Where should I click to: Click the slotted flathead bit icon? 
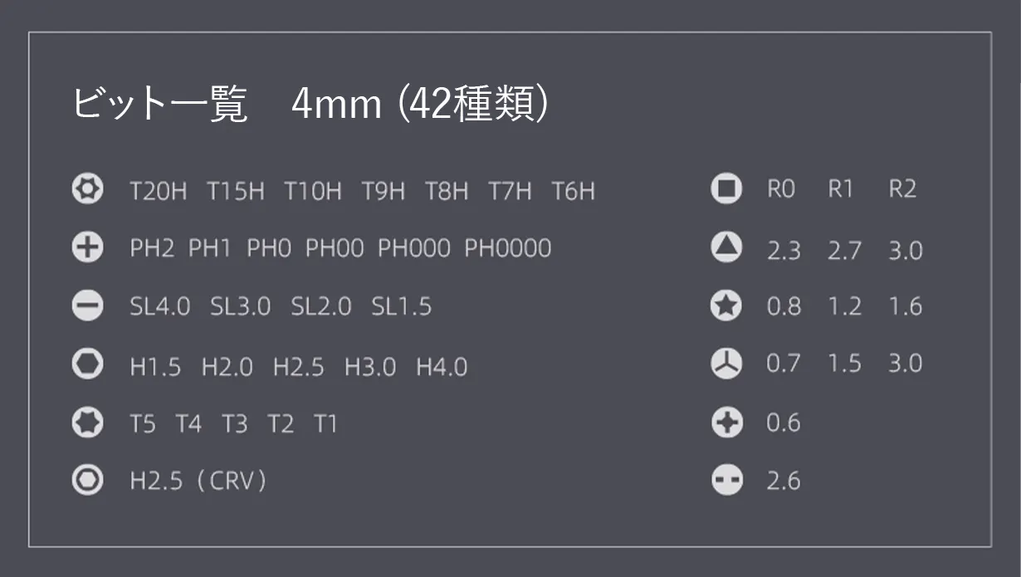point(87,306)
